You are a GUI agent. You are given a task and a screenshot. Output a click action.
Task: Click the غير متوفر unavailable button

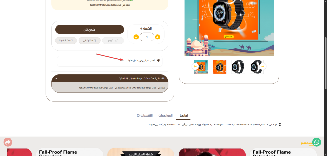[x=113, y=40]
